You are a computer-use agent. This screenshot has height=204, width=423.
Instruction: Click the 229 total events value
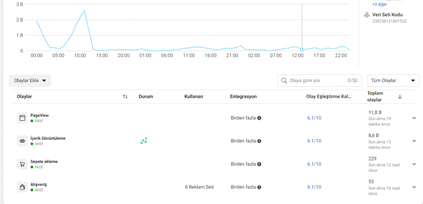click(372, 158)
